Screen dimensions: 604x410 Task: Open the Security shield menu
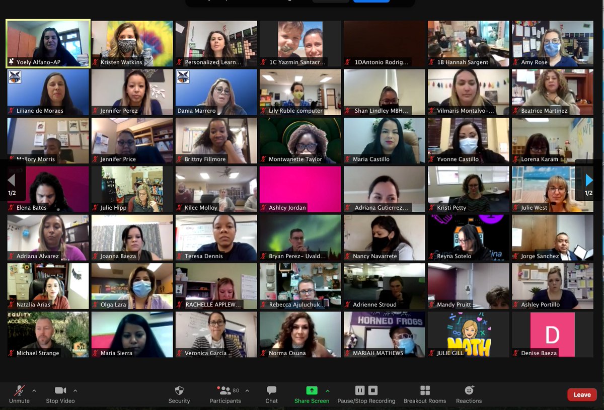point(179,394)
